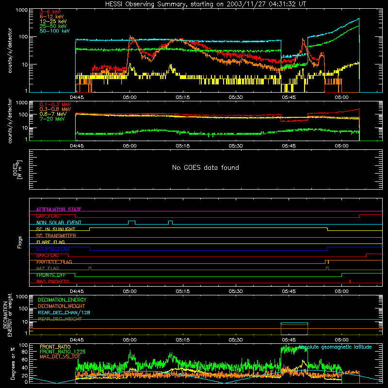Image resolution: width=388 pixels, height=388 pixels.
Task: Click the FLARE_FLAG label
Action: (x=50, y=242)
